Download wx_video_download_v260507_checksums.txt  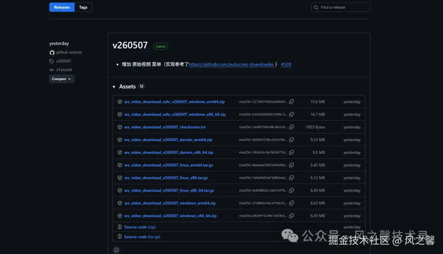point(165,127)
